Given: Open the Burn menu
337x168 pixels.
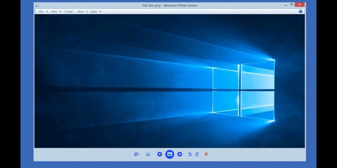Looking at the screenshot, I should (x=81, y=12).
